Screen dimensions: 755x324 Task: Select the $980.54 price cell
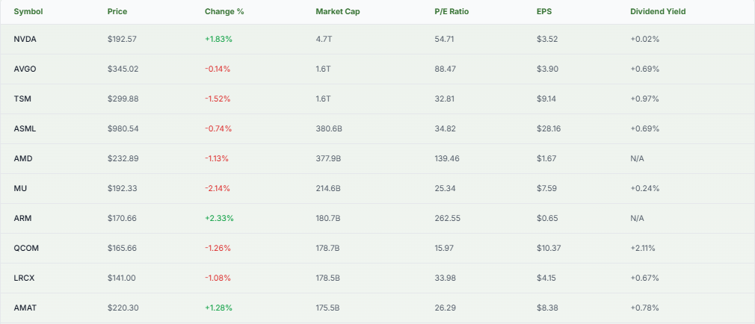click(123, 128)
